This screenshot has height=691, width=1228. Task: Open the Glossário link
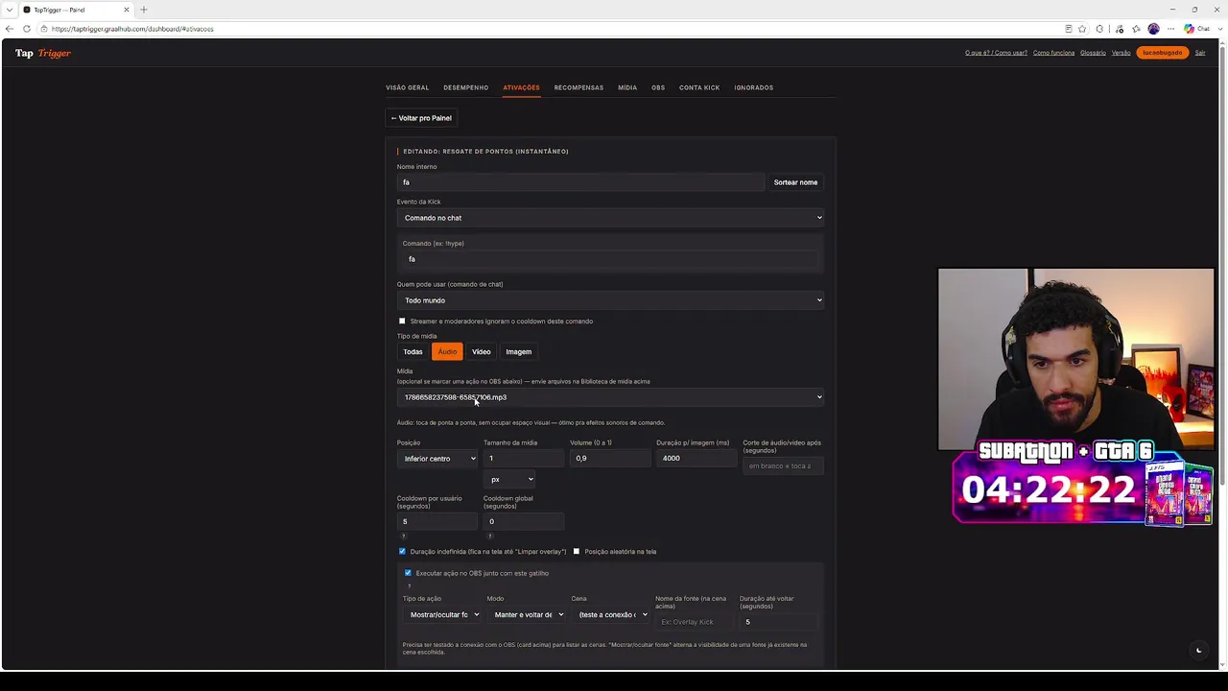coord(1093,53)
